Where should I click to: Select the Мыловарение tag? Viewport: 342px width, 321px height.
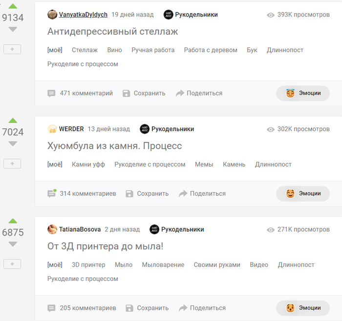coord(163,265)
